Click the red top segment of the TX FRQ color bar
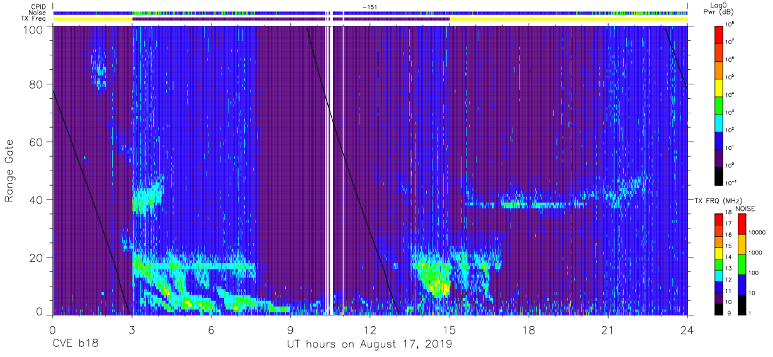 click(719, 219)
